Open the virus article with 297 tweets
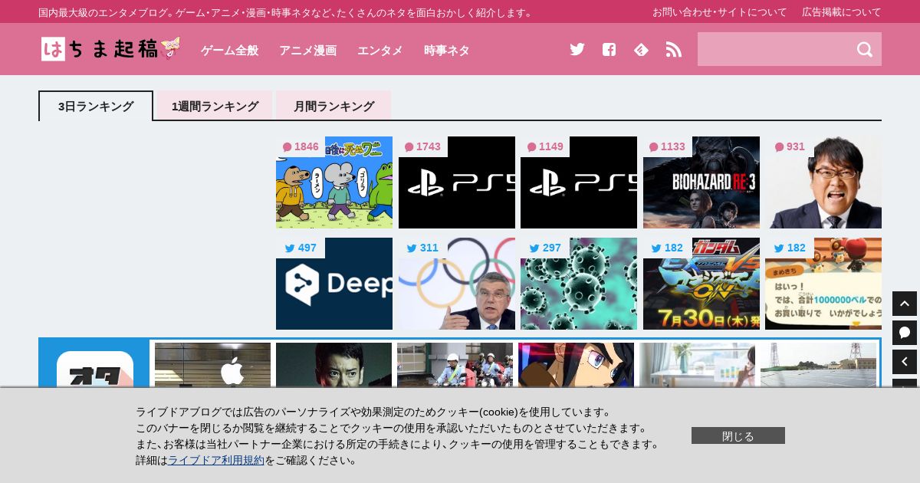Image resolution: width=920 pixels, height=483 pixels. [x=579, y=284]
